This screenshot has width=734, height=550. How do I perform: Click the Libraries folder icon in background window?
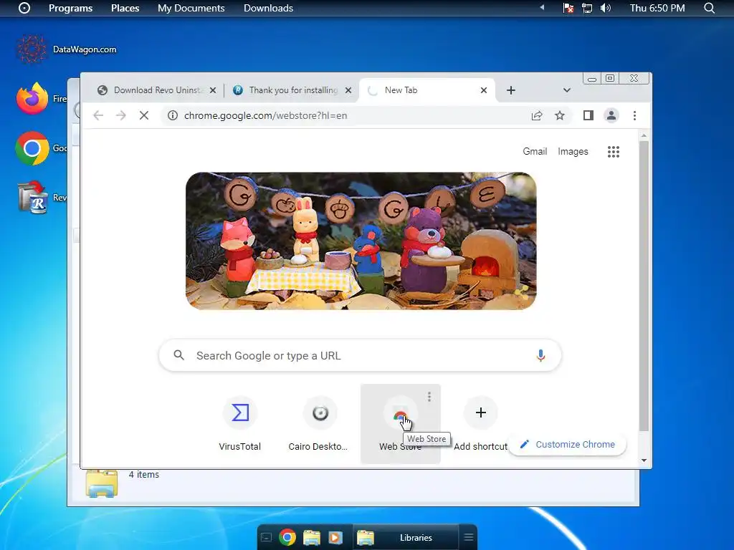tap(102, 483)
